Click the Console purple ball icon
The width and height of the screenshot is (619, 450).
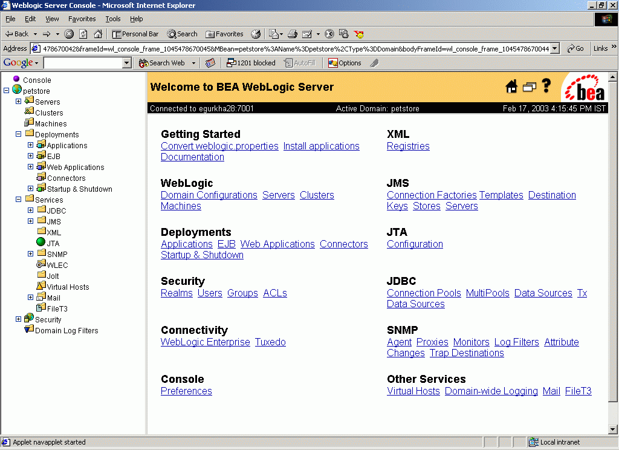pyautogui.click(x=16, y=79)
